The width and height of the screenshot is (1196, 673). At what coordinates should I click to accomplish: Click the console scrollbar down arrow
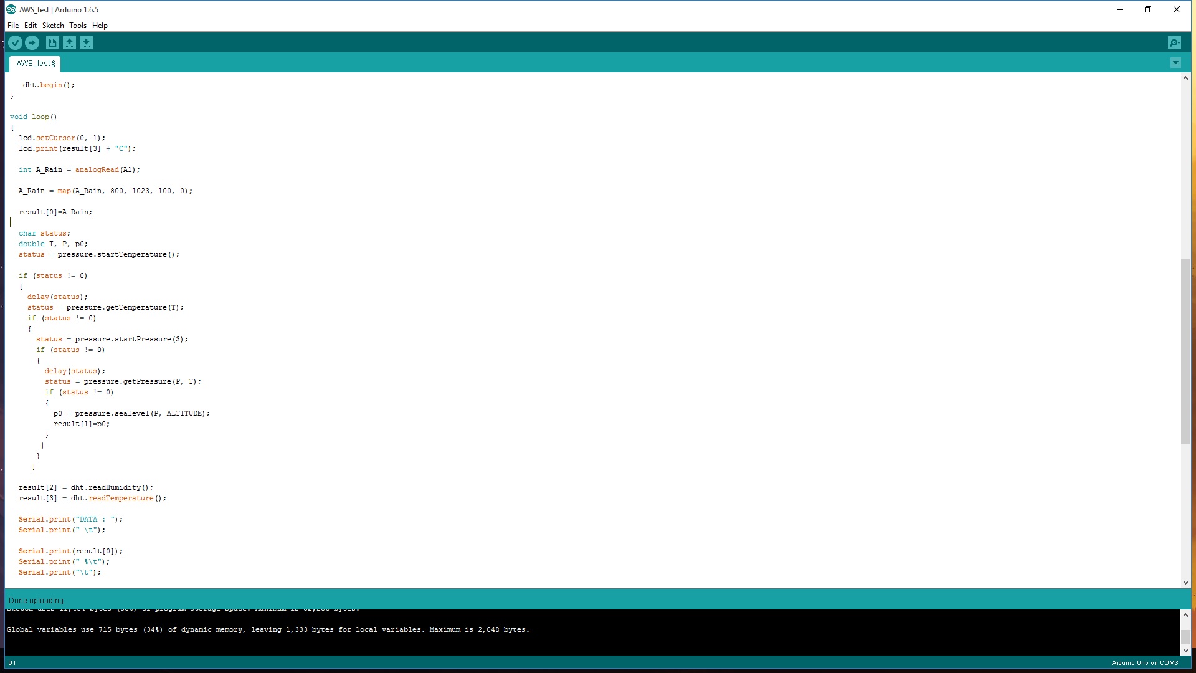click(x=1185, y=650)
